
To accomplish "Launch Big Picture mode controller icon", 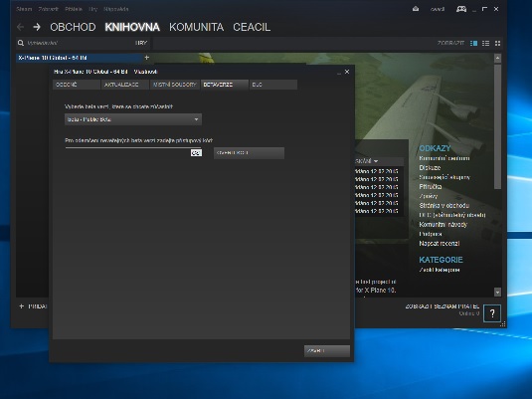I will coord(461,9).
